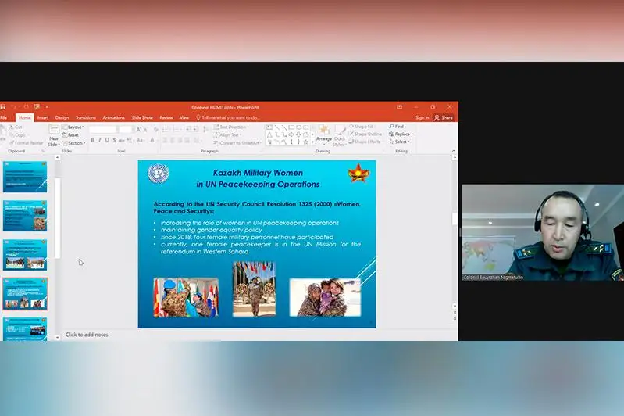Toggle Underline text formatting
This screenshot has height=416, width=624.
click(106, 140)
